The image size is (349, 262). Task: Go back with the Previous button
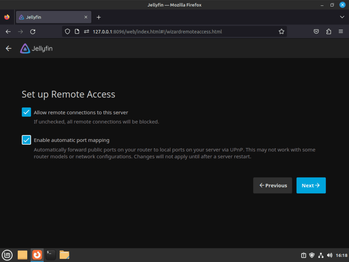273,185
